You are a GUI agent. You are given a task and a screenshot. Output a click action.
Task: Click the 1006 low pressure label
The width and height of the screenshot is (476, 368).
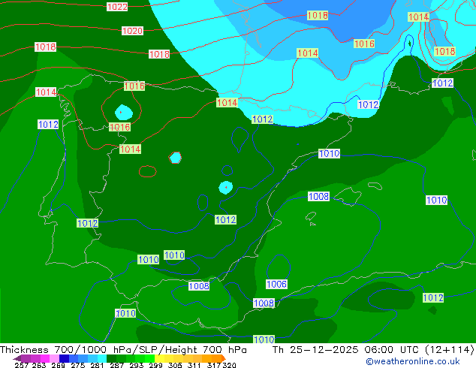[276, 284]
